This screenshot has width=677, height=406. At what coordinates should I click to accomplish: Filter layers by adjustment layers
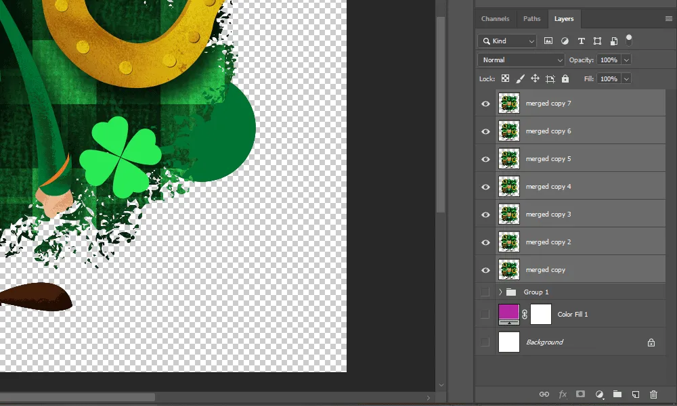pyautogui.click(x=565, y=41)
